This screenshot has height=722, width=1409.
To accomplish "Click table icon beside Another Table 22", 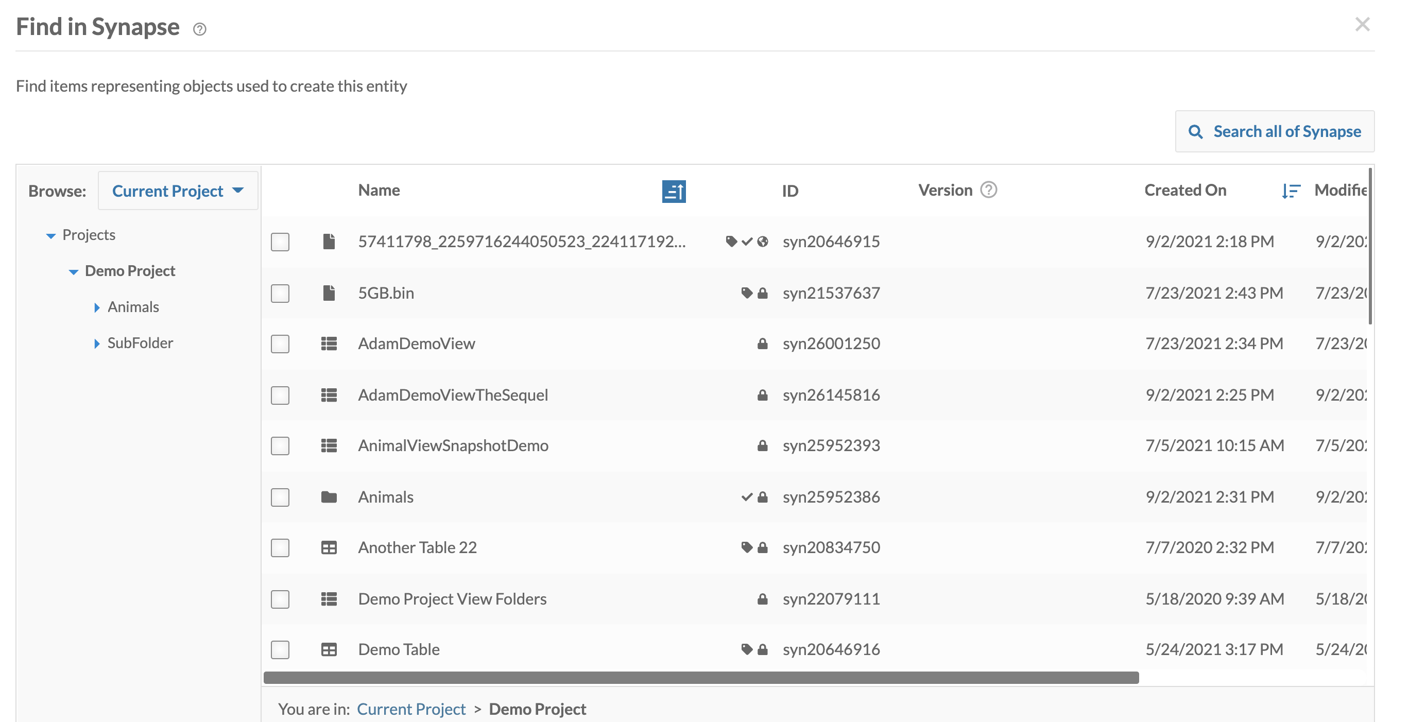I will (329, 547).
